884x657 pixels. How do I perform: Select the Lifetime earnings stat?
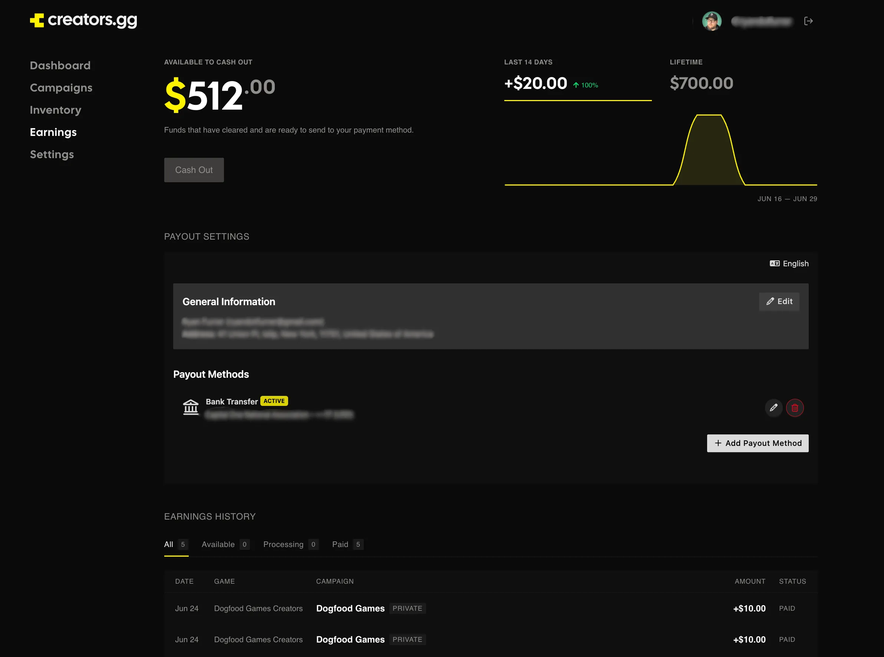pos(702,76)
